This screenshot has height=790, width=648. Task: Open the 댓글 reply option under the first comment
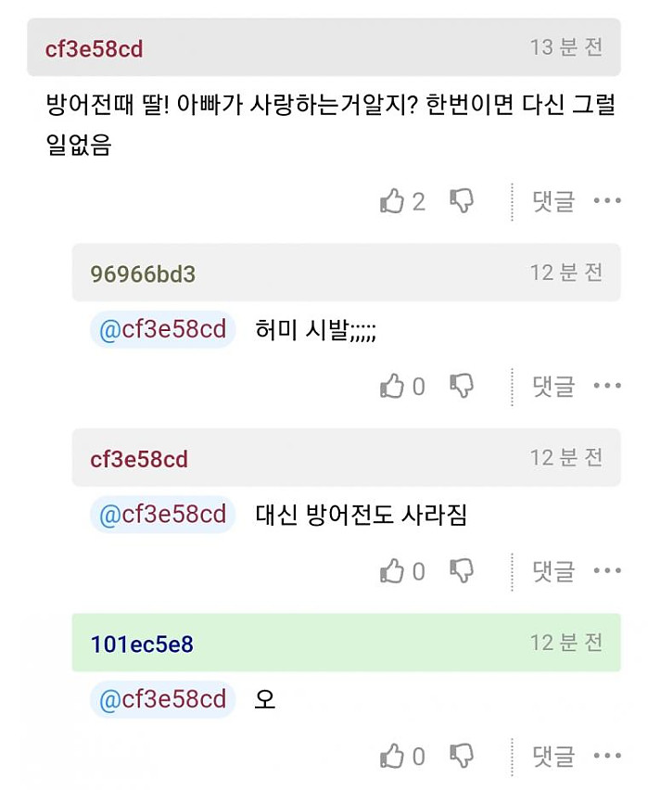click(x=553, y=200)
